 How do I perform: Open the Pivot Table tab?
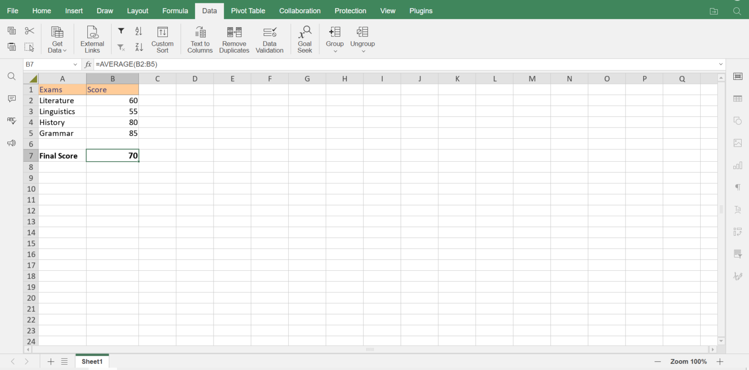click(248, 11)
